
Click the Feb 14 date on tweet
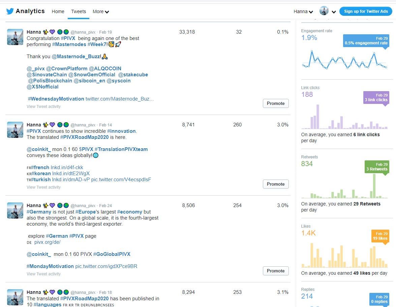[105, 125]
